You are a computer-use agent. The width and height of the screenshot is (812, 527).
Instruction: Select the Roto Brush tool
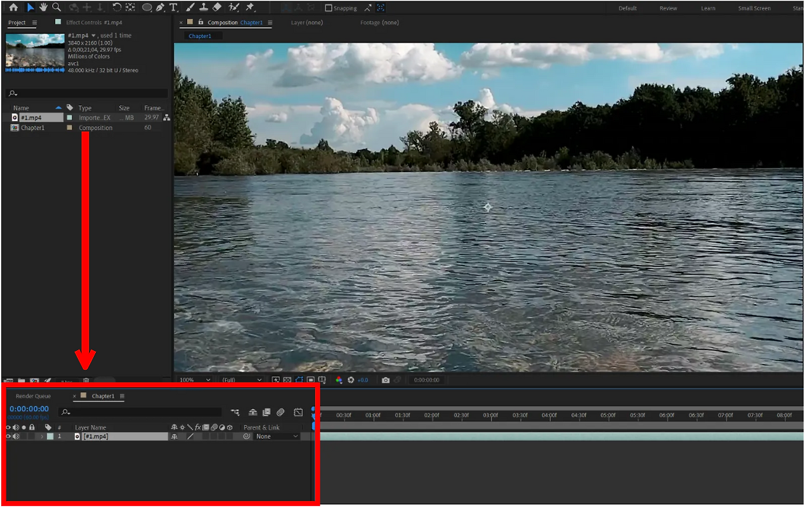[x=234, y=8]
